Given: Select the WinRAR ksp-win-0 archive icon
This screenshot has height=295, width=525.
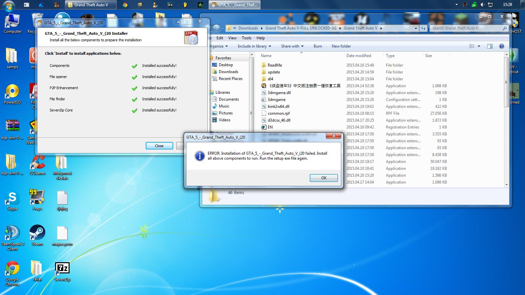Looking at the screenshot, I should click(12, 129).
